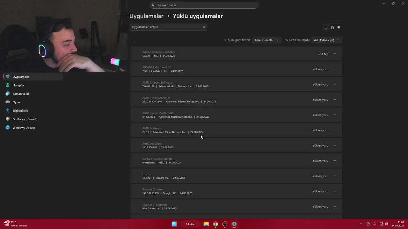The width and height of the screenshot is (408, 229).
Task: Open more options for AMD Ryzen Master SDK
Action: pyautogui.click(x=334, y=115)
